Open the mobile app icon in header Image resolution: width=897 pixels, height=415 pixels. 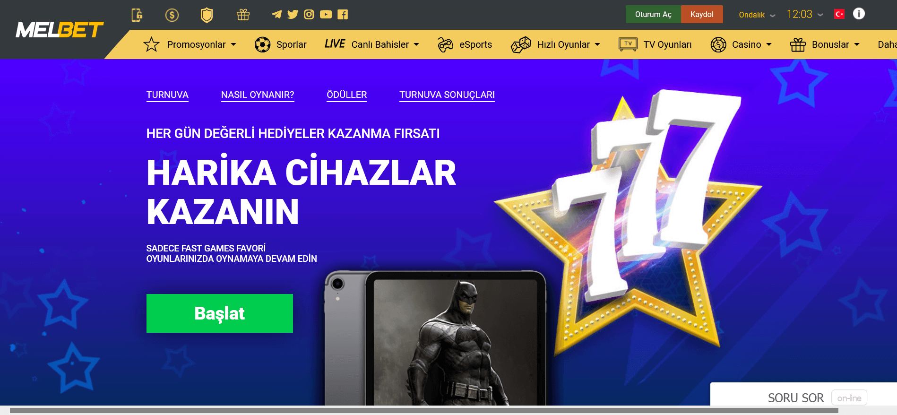click(137, 15)
